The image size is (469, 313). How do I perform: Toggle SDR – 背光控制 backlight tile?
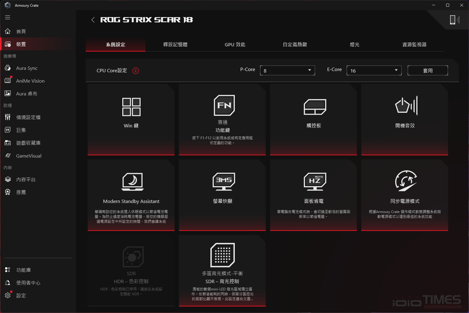click(222, 271)
